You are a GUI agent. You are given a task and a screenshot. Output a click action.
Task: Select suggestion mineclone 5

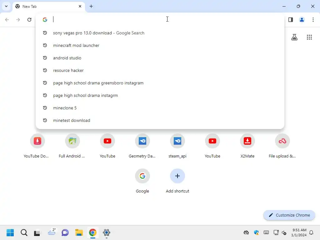click(160, 108)
